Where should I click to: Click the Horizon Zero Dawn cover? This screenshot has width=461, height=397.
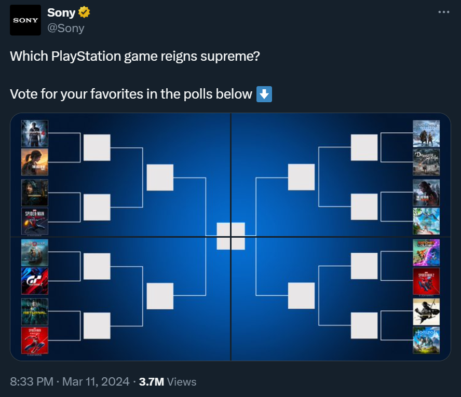[x=426, y=340]
